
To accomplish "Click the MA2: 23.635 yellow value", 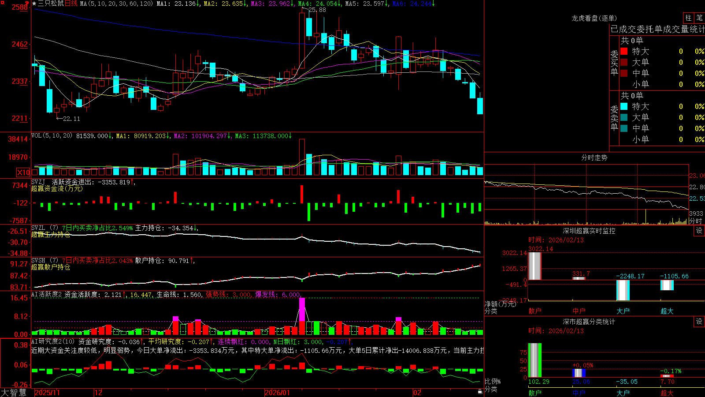I will click(226, 4).
